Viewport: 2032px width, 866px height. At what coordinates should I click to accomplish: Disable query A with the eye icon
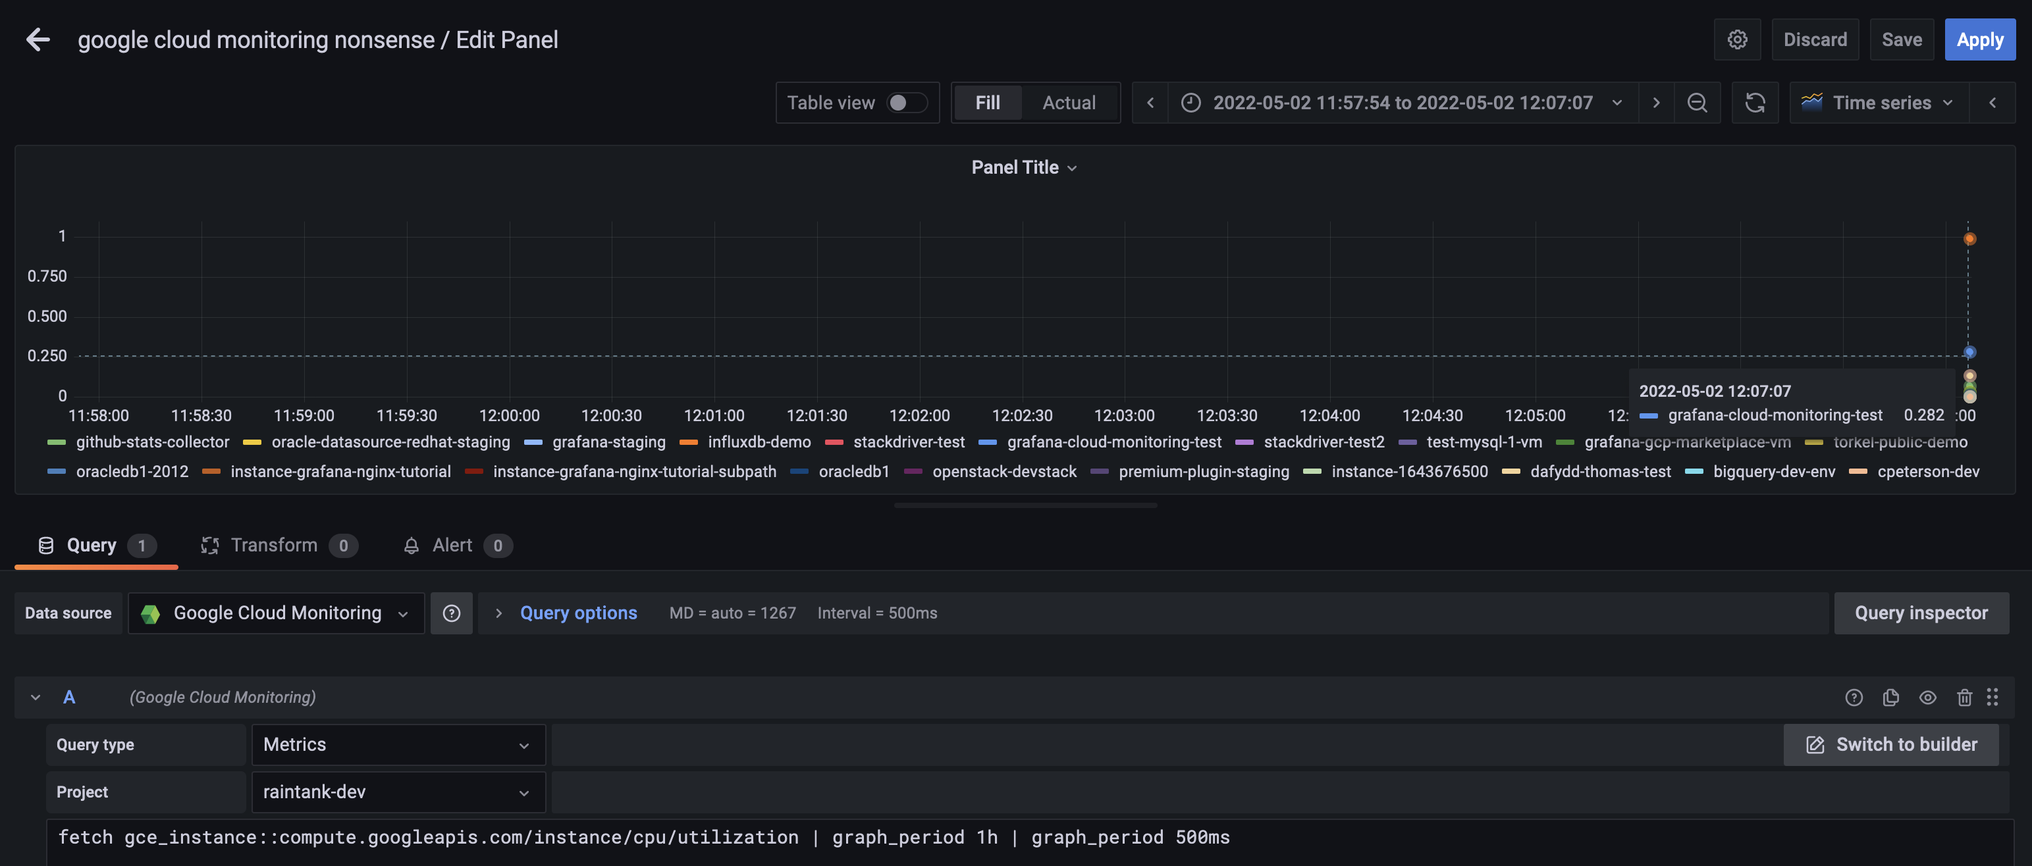tap(1928, 698)
